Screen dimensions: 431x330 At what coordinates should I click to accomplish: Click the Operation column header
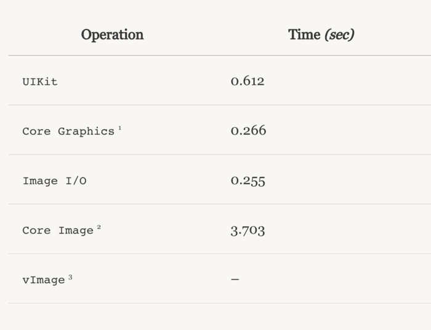(x=112, y=34)
